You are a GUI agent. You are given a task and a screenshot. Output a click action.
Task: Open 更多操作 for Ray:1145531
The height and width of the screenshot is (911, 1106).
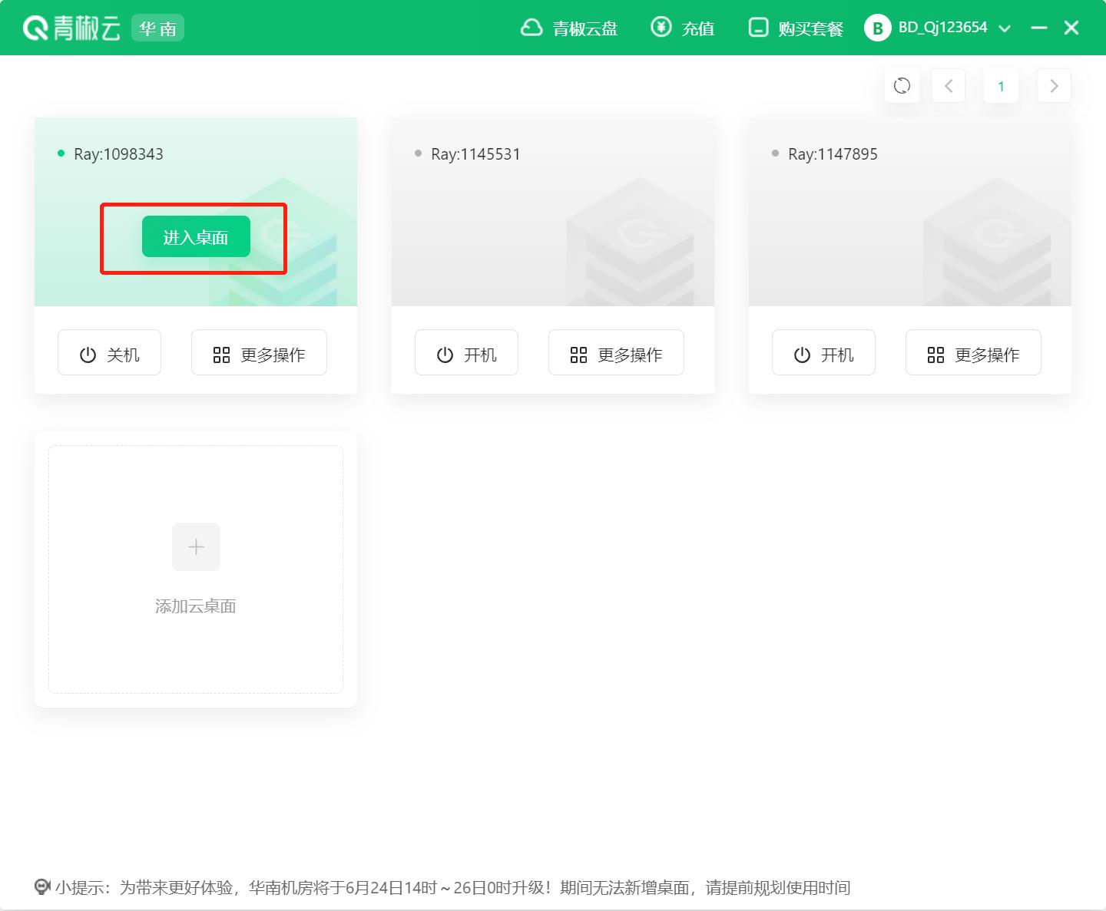tap(615, 352)
